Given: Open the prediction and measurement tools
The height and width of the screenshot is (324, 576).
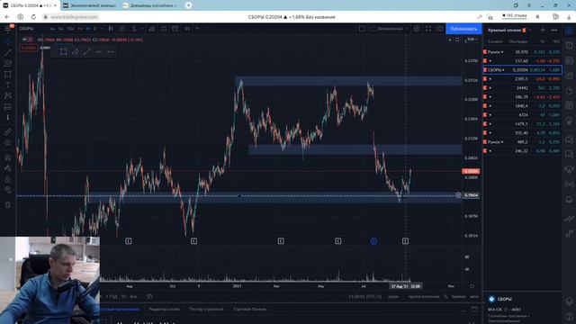Looking at the screenshot, I should click(8, 106).
